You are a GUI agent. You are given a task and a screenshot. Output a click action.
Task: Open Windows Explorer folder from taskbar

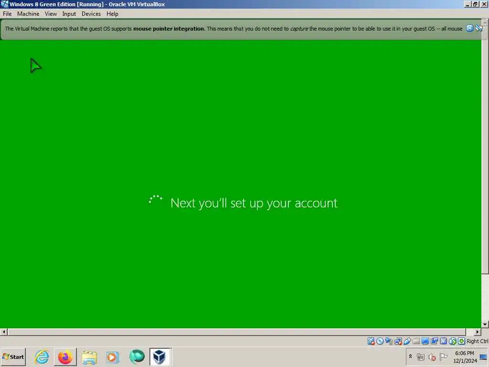click(89, 356)
